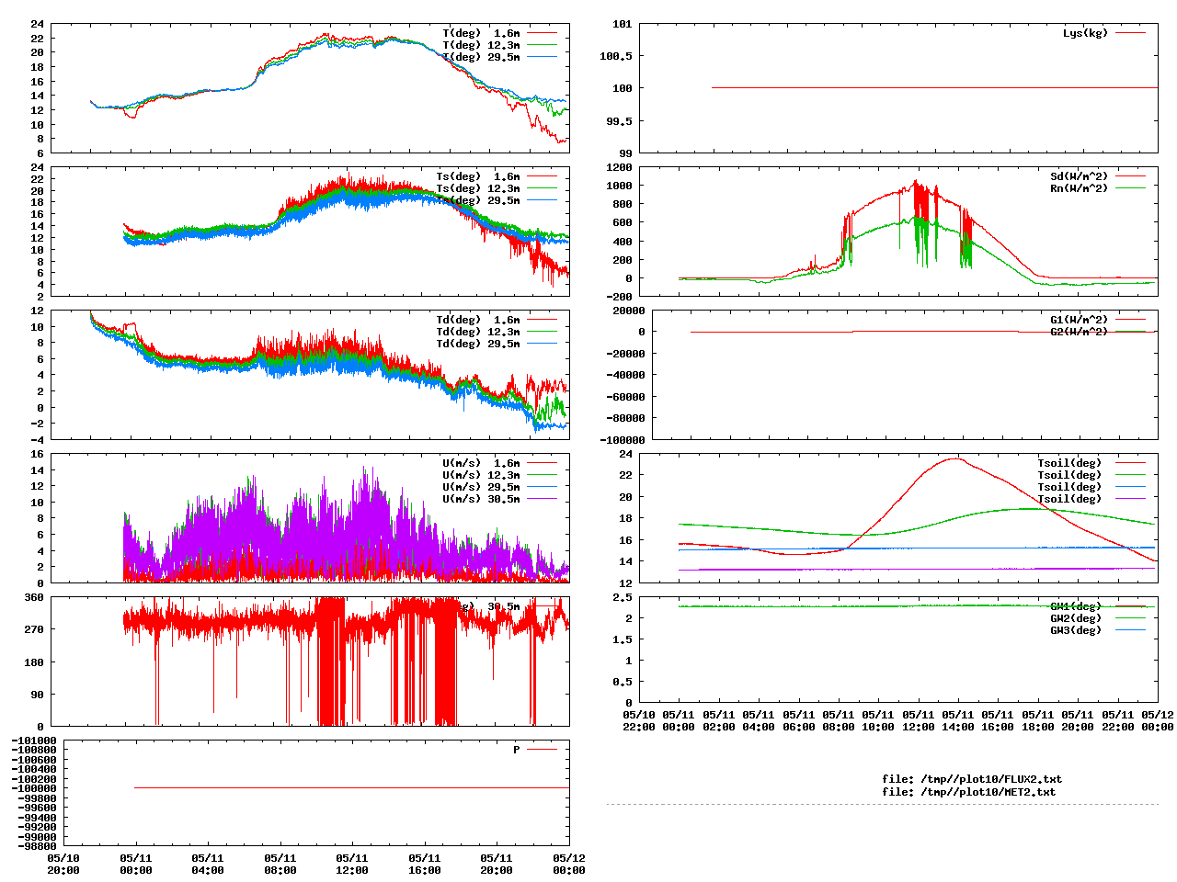Click the "-98800" y-axis value
1177x882 pixels.
coord(37,845)
